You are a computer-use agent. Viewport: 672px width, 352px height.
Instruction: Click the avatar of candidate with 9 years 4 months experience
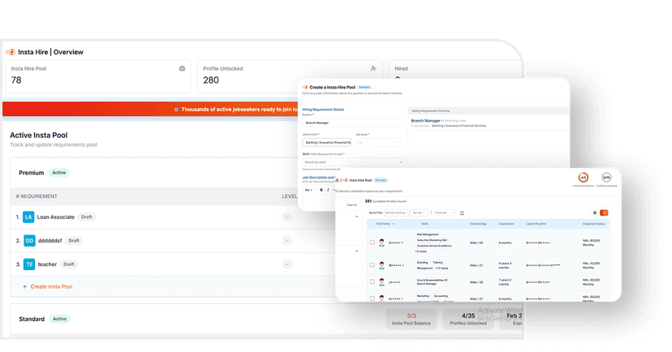pos(381,265)
